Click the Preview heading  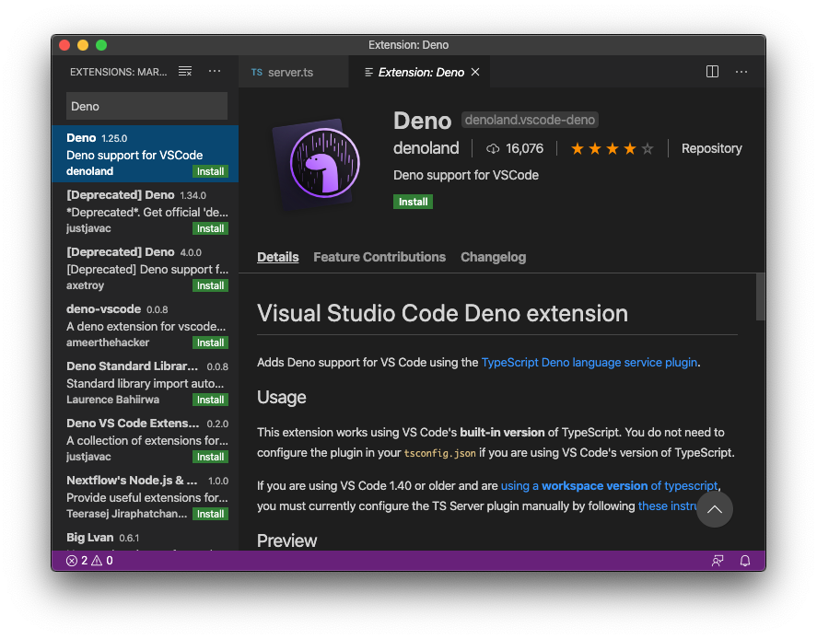286,540
